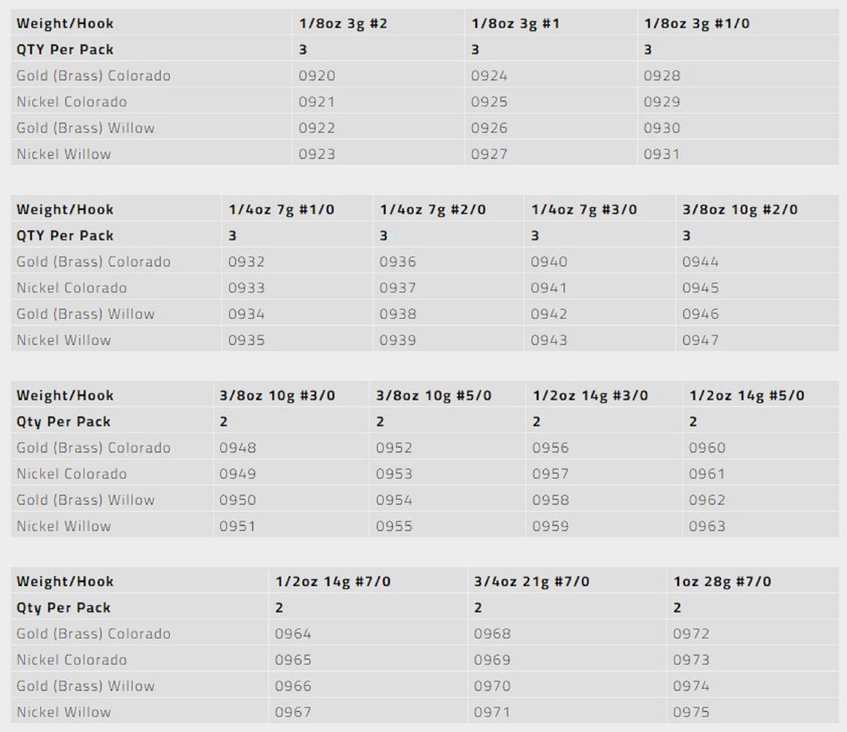Click code 0975 cell
This screenshot has height=732, width=847.
click(691, 712)
